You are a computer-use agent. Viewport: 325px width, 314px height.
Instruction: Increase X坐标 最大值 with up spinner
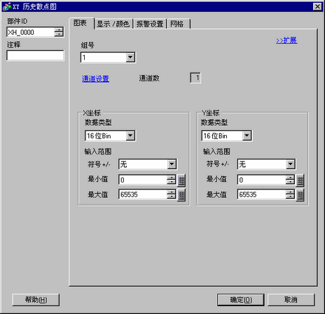pos(171,192)
